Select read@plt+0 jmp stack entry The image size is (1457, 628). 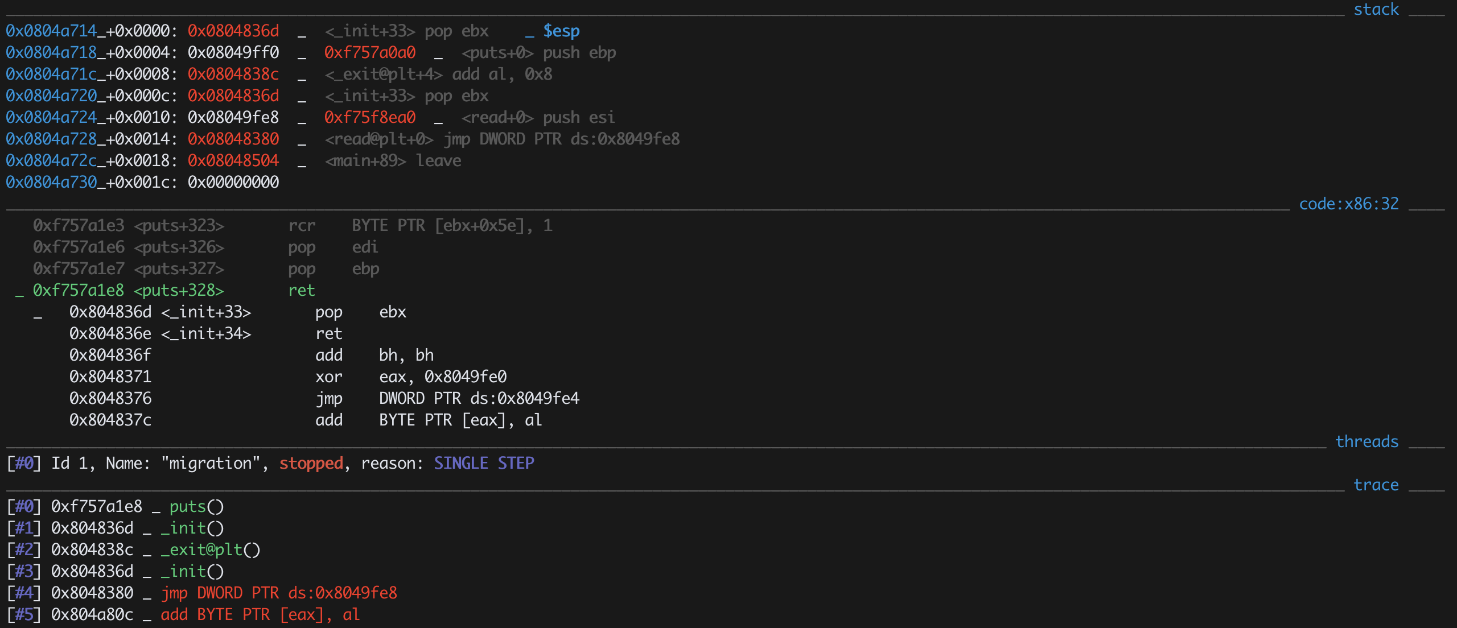click(502, 139)
